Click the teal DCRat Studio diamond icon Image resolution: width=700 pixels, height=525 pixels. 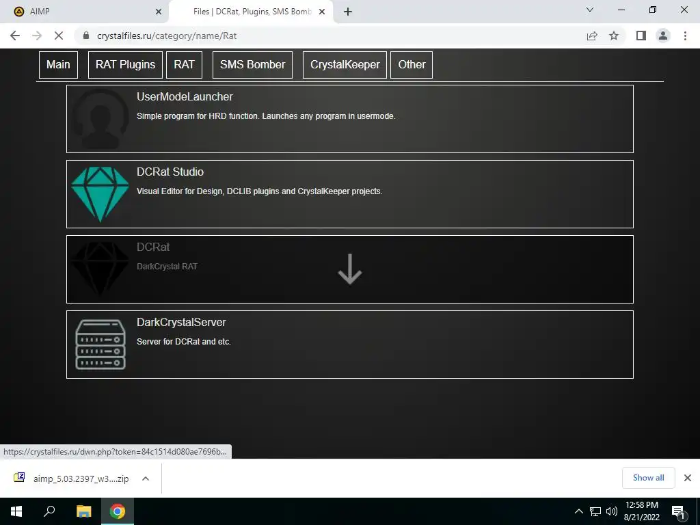pos(100,194)
